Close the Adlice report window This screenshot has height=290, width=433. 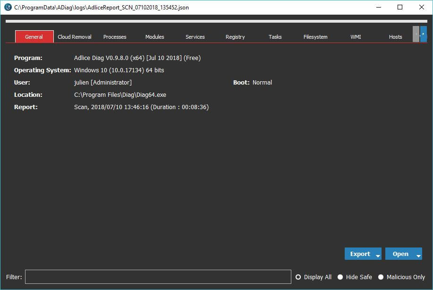click(x=422, y=8)
